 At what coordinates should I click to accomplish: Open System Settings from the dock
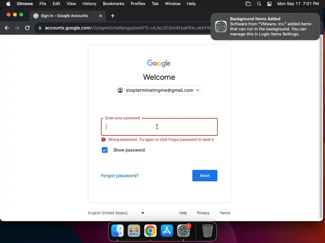coord(183,231)
